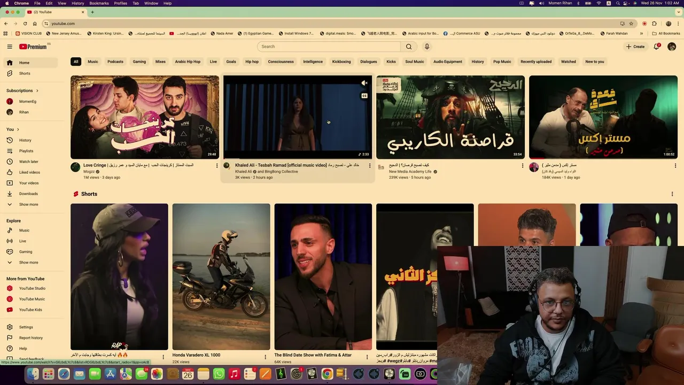Viewport: 684px width, 385px height.
Task: Open options for the Mr X video
Action: pos(675,166)
